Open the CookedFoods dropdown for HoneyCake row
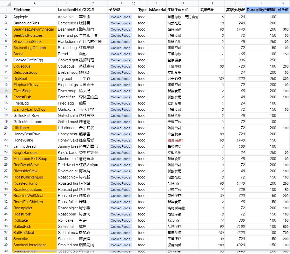Viewport: 290px width, 254px height. [120, 140]
